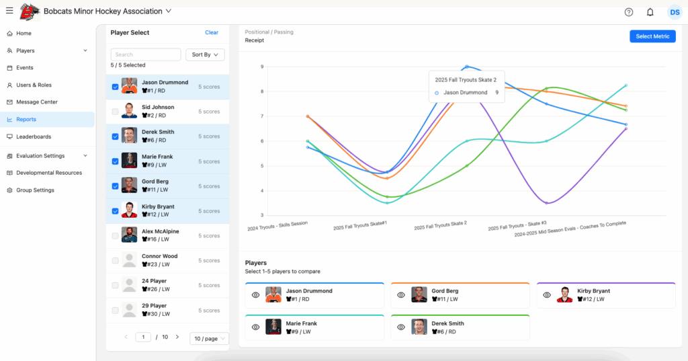
Task: Check the Sid Johnson checkbox
Action: tap(116, 112)
